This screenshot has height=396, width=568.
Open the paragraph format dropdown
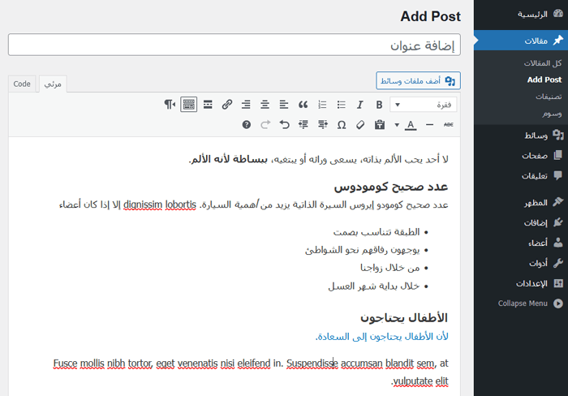[423, 105]
